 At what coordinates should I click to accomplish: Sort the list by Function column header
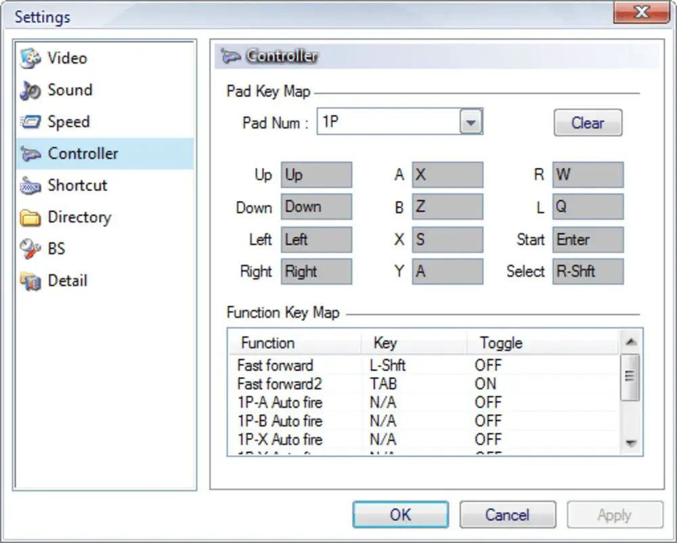tap(267, 343)
